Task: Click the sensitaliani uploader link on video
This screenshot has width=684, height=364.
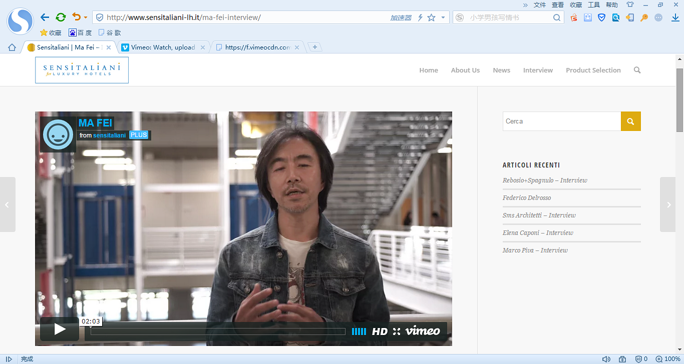Action: (x=109, y=135)
